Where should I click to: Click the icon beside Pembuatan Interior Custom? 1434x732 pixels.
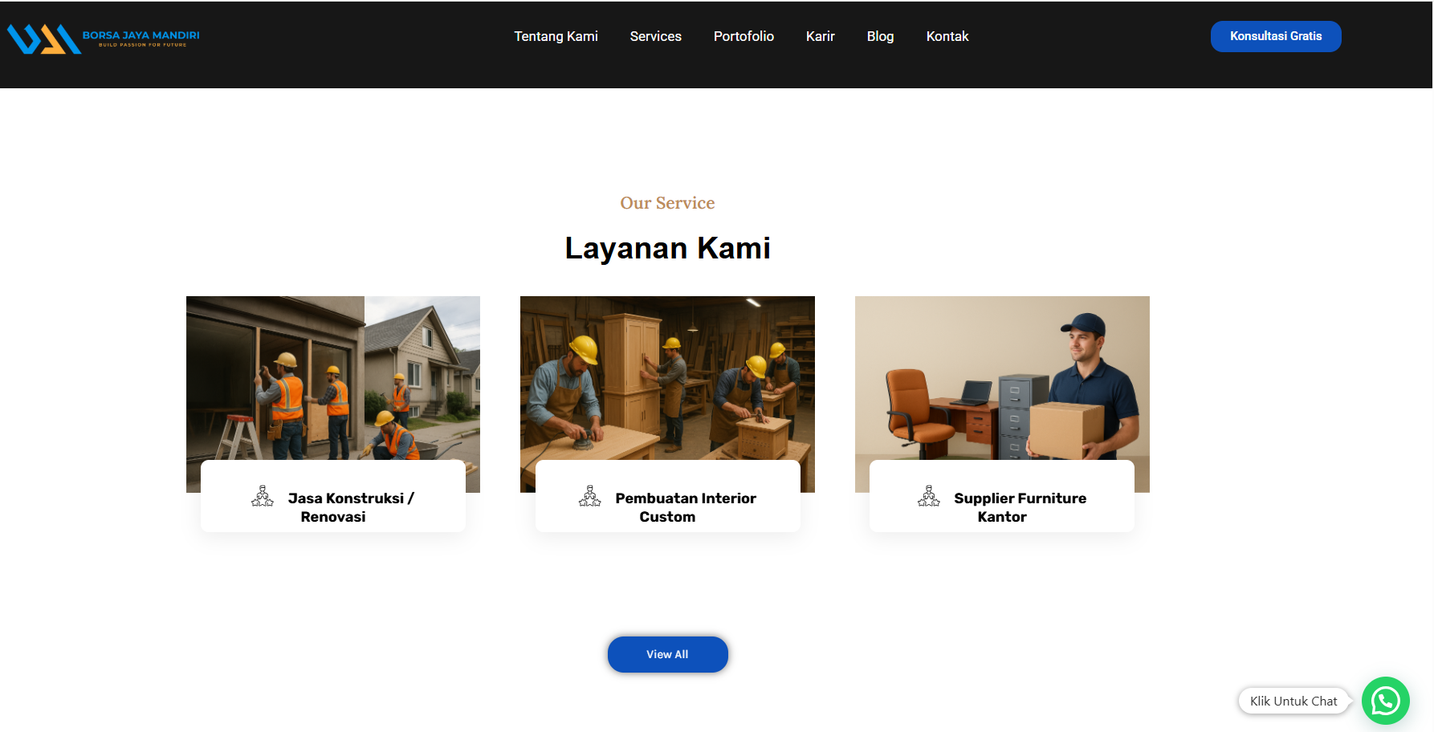coord(590,497)
